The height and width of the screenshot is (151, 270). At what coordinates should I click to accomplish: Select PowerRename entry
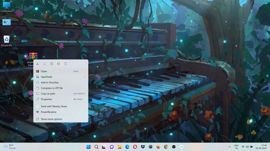[61, 112]
